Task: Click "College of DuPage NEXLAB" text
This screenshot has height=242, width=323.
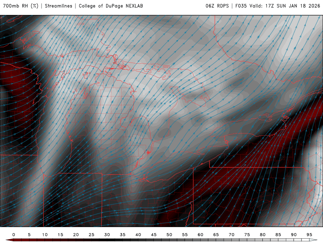Action: (111, 6)
